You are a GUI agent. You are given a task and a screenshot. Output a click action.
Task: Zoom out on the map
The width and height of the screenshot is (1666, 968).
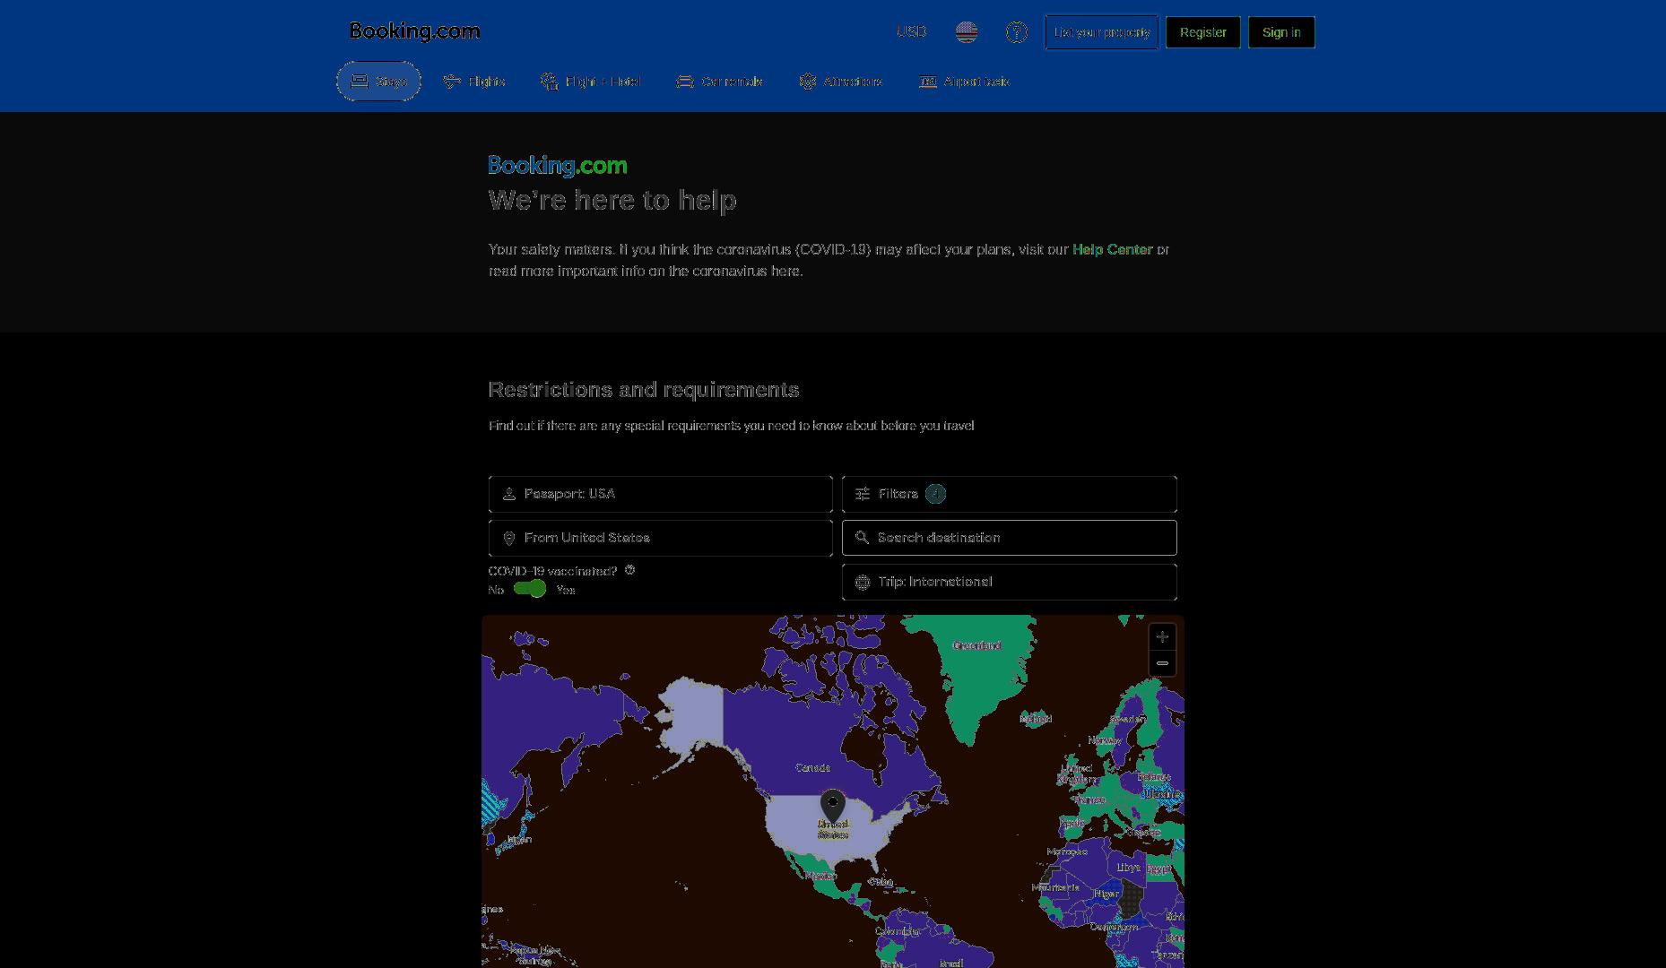(1162, 663)
